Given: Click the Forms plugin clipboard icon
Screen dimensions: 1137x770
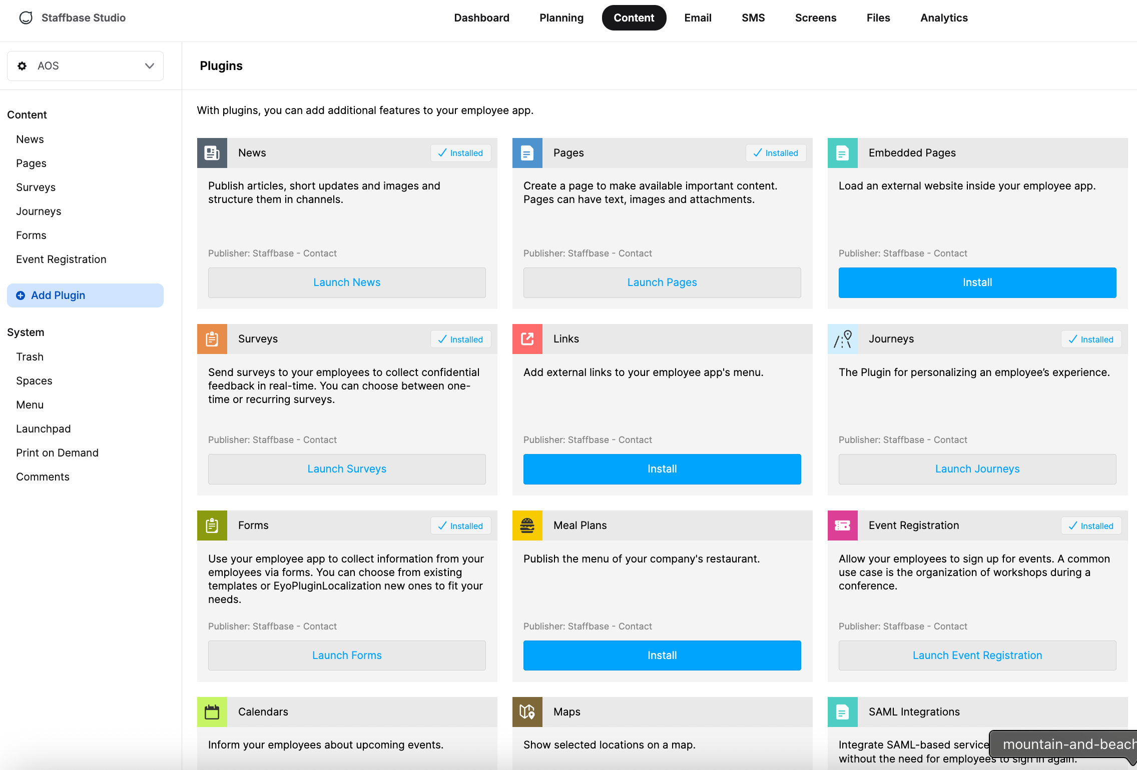Looking at the screenshot, I should (x=212, y=525).
